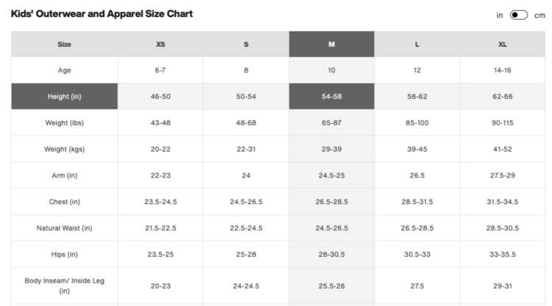Select the Weight (lbs) row header

(x=64, y=123)
